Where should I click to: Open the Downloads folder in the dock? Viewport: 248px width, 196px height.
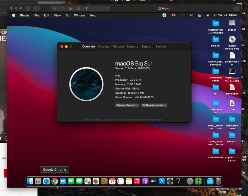(210, 181)
